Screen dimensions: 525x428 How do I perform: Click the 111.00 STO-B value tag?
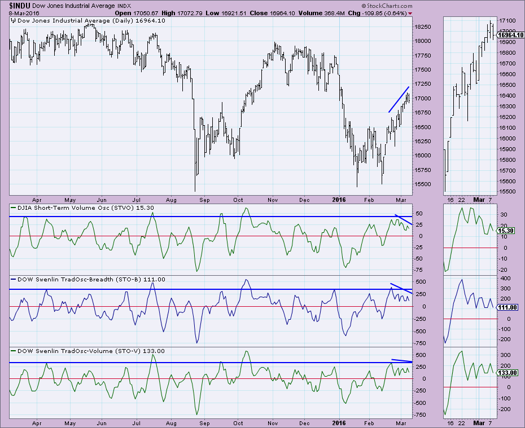point(508,307)
